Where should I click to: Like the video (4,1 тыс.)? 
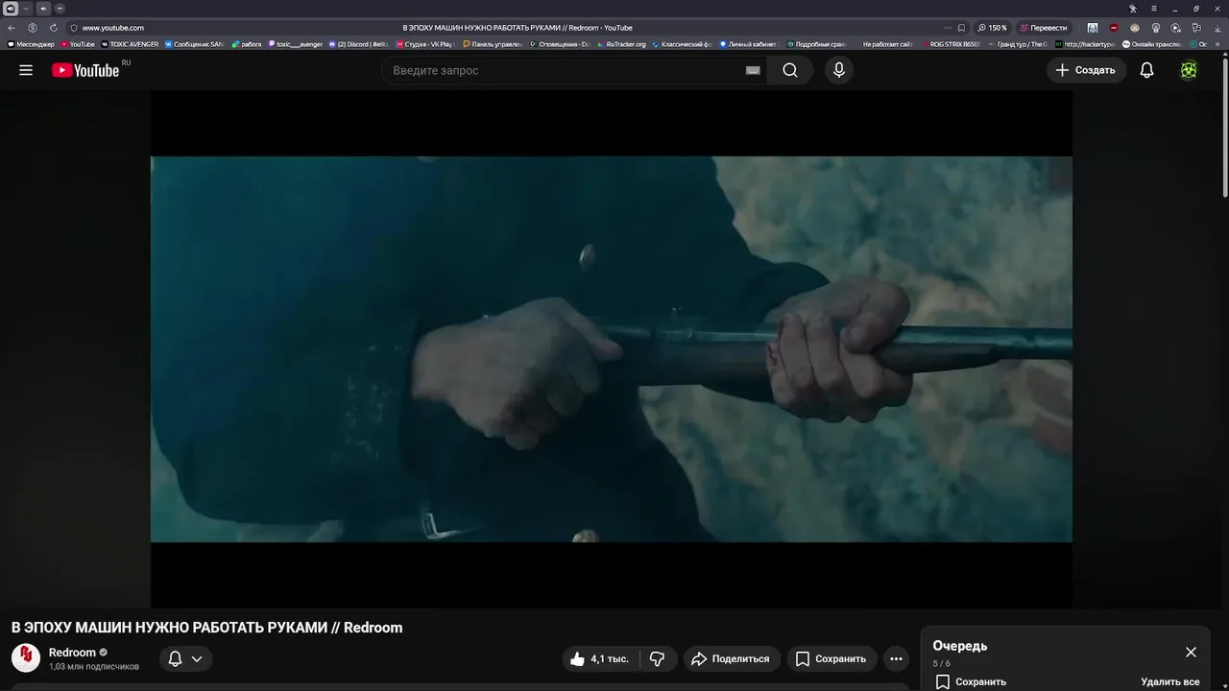click(x=600, y=658)
